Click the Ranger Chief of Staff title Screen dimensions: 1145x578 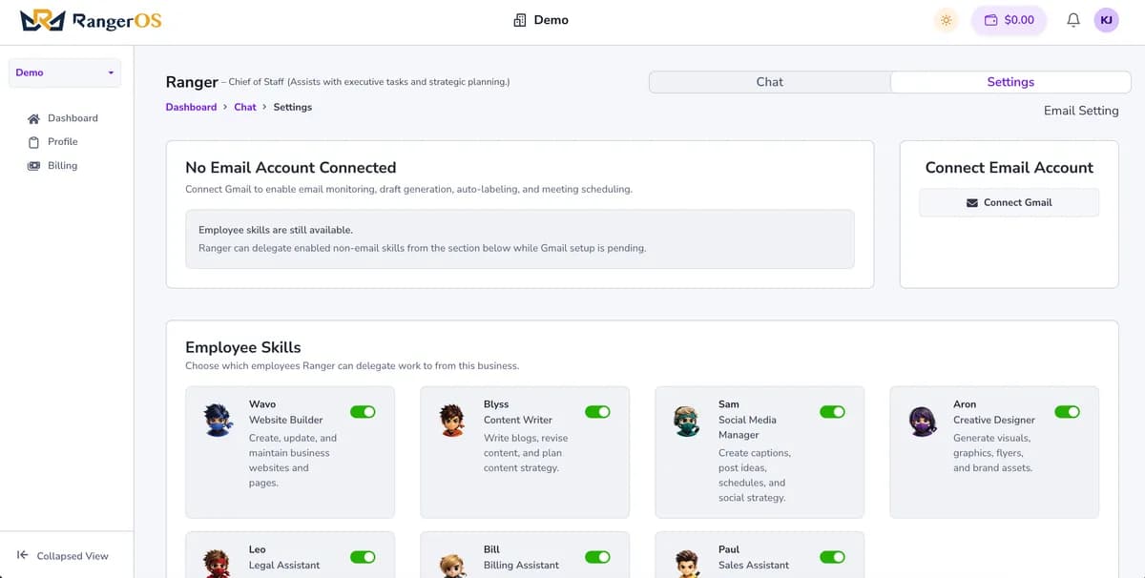click(338, 82)
